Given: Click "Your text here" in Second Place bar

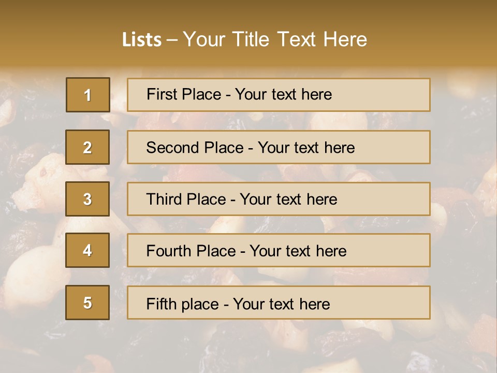Looking at the screenshot, I should pyautogui.click(x=306, y=148).
